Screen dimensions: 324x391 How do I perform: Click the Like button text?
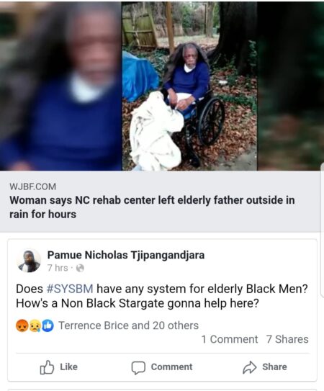coord(68,367)
